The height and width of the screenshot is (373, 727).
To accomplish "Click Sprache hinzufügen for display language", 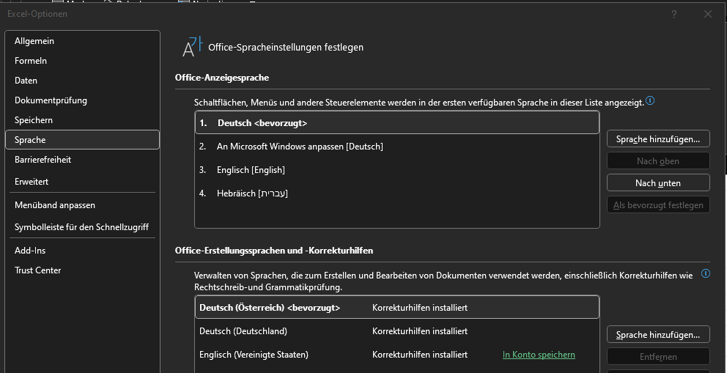I will 658,139.
